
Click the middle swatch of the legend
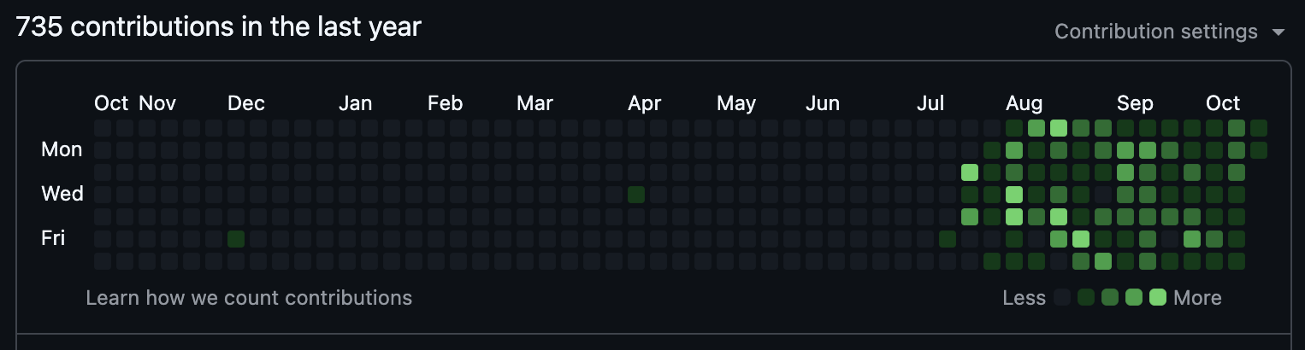pyautogui.click(x=1110, y=298)
